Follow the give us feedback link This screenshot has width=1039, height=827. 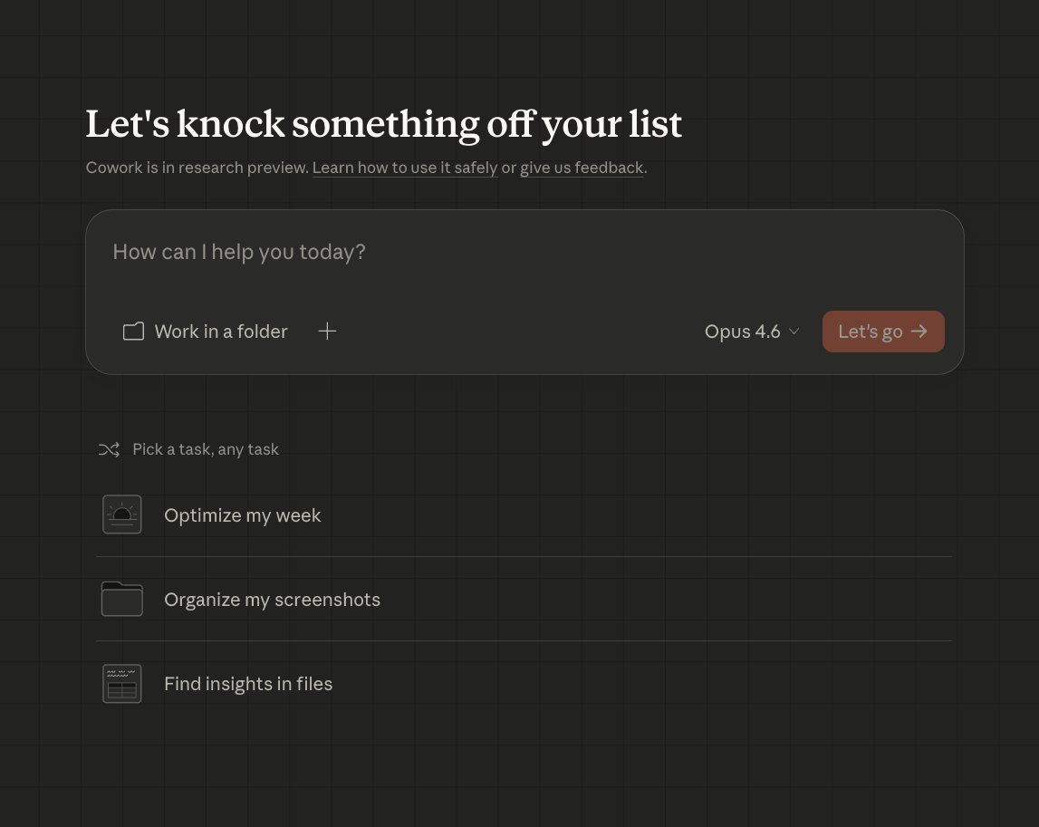coord(582,168)
